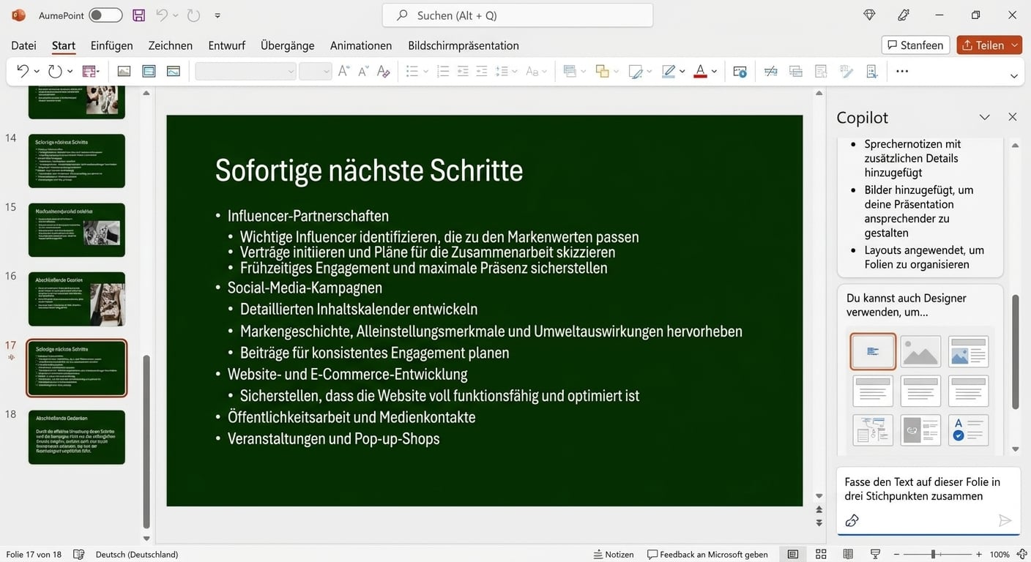Click the Undo arrow icon

click(23, 71)
